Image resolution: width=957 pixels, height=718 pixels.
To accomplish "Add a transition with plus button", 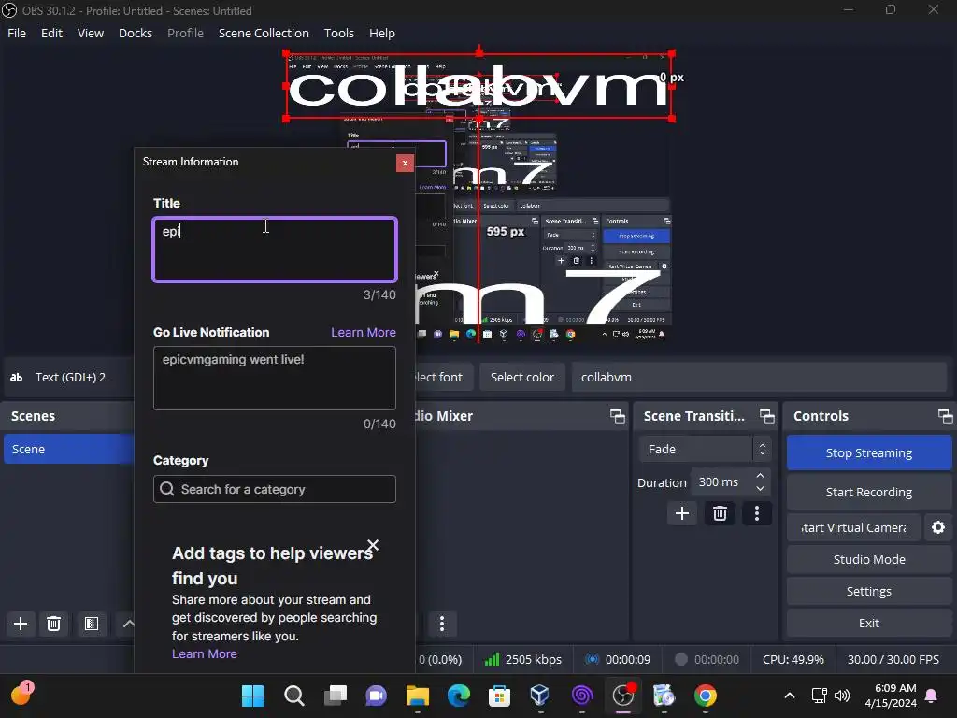I will click(682, 513).
